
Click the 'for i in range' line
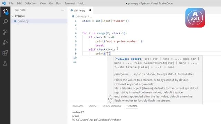(x=105, y=33)
